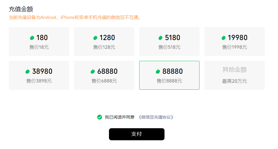Open the 微信豆充值协议 link

tap(156, 117)
